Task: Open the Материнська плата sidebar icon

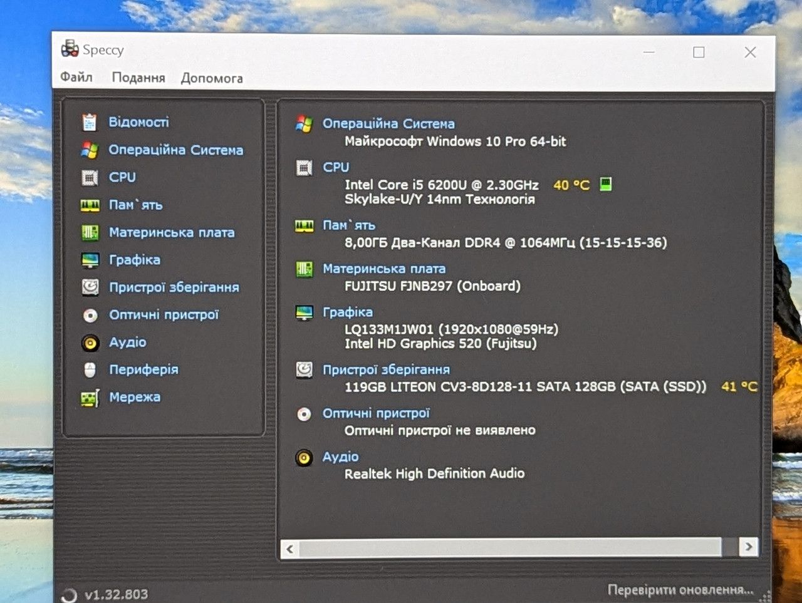Action: (90, 233)
